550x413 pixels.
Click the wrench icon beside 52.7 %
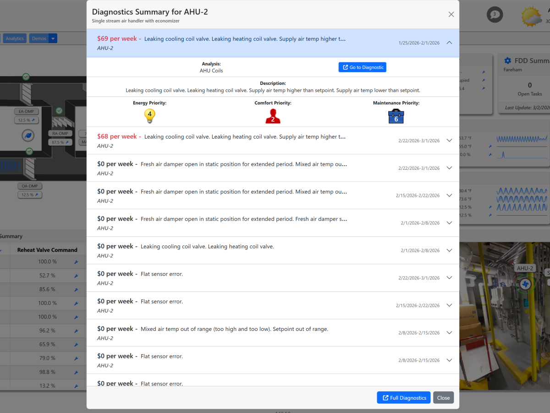[76, 276]
